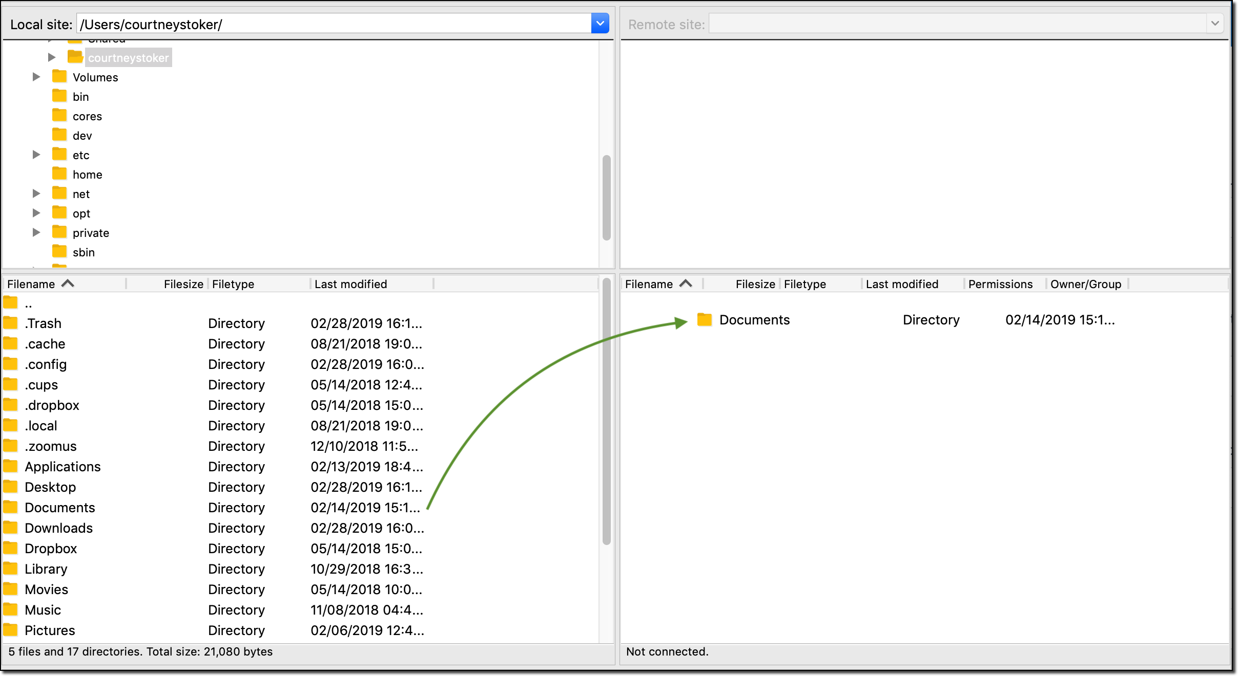The width and height of the screenshot is (1238, 676).
Task: Open the Local site path dropdown
Action: click(600, 24)
